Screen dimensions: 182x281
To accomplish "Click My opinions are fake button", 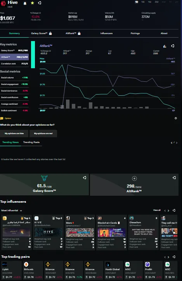I will (14, 133).
